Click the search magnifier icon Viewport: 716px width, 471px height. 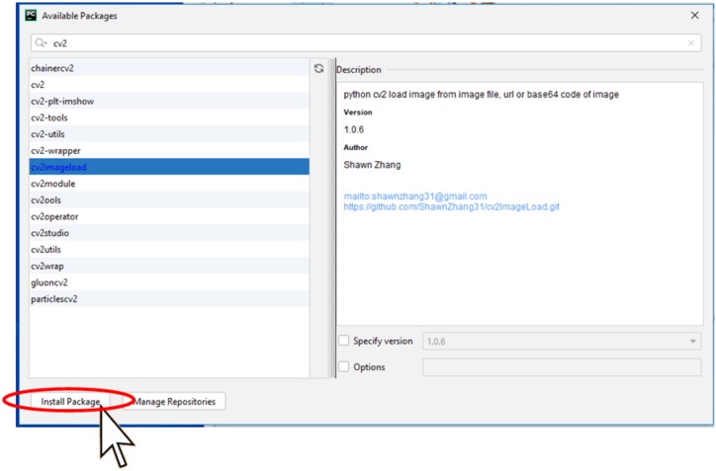click(x=40, y=43)
